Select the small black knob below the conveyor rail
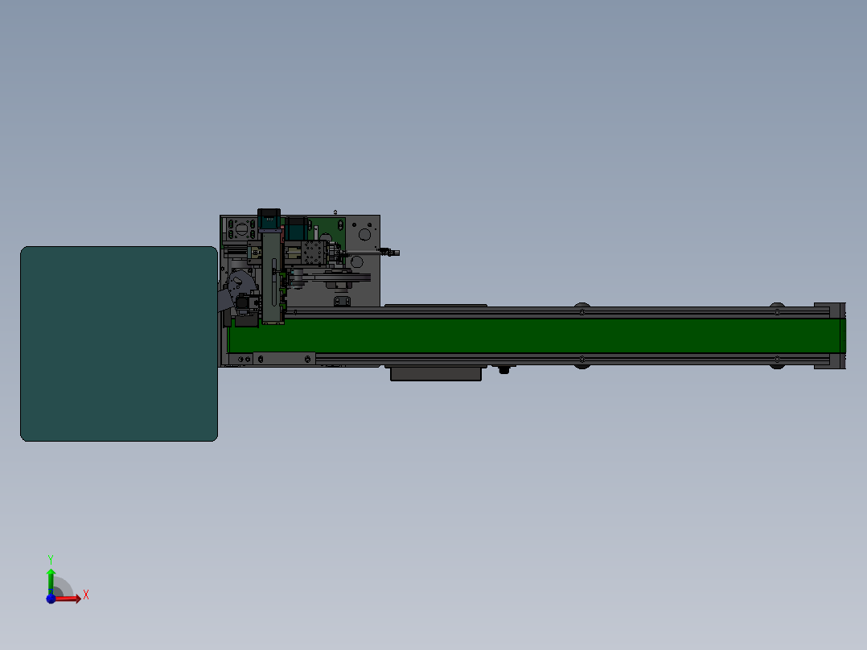 point(503,370)
